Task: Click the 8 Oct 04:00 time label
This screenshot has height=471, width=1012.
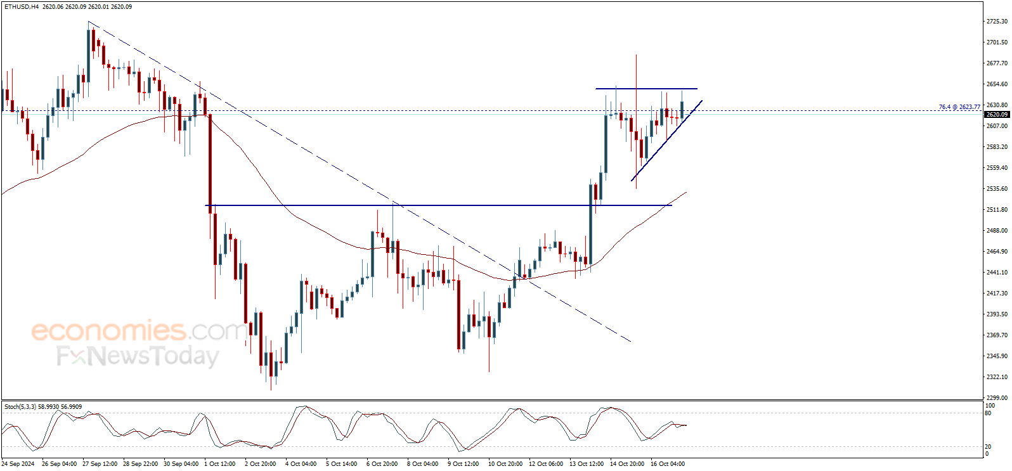Action: tap(423, 464)
